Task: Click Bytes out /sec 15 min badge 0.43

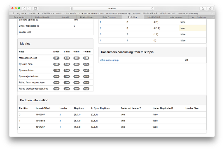Action: [86, 70]
